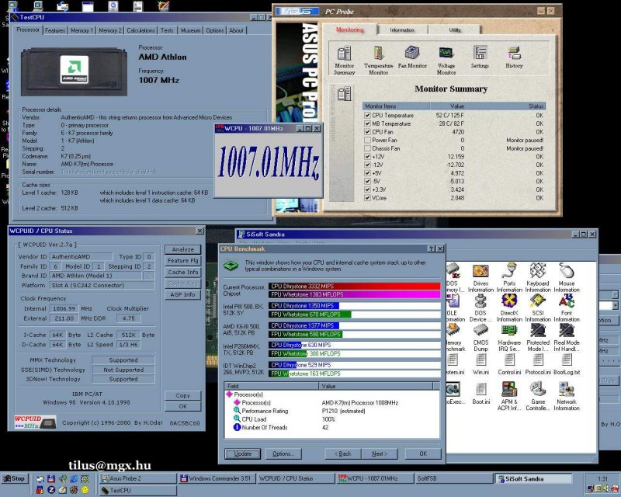The height and width of the screenshot is (497, 621).
Task: Click Copy button in WCPUID
Action: click(x=182, y=395)
